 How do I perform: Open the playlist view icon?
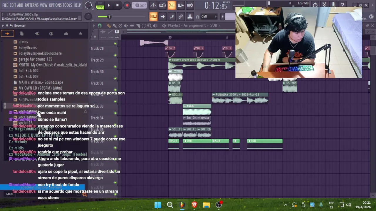[x=153, y=16]
